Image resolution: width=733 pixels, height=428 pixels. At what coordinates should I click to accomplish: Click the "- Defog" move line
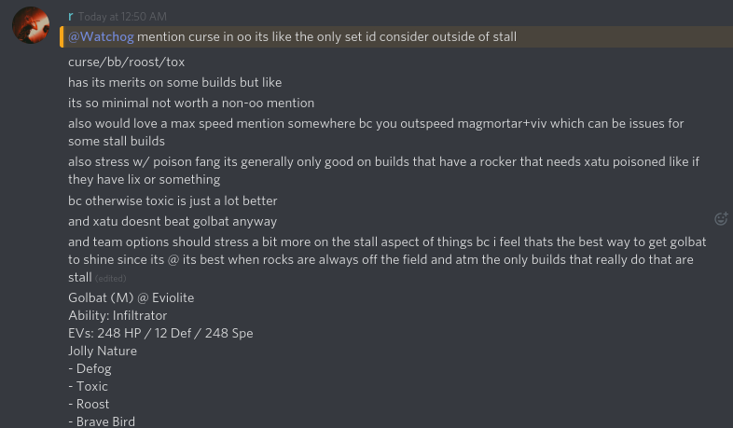click(90, 368)
